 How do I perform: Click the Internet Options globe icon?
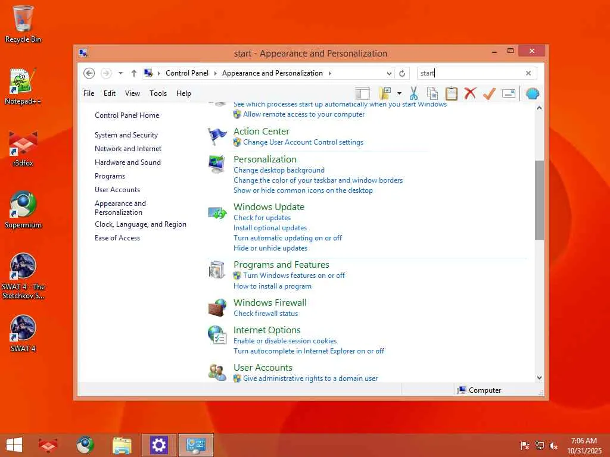click(217, 334)
